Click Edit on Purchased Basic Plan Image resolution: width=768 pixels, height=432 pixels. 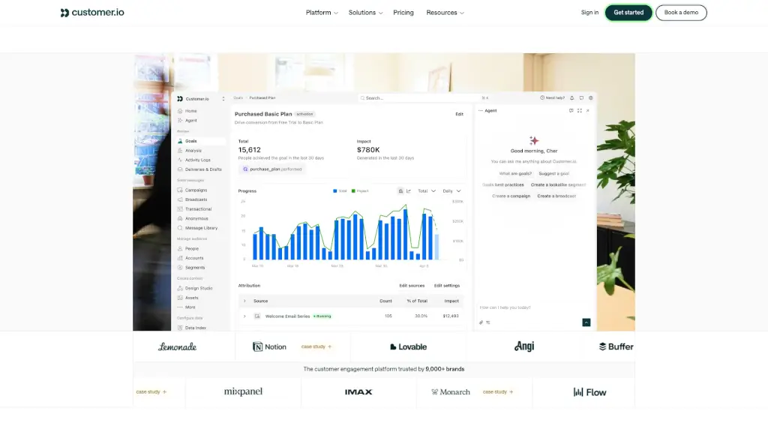[460, 114]
